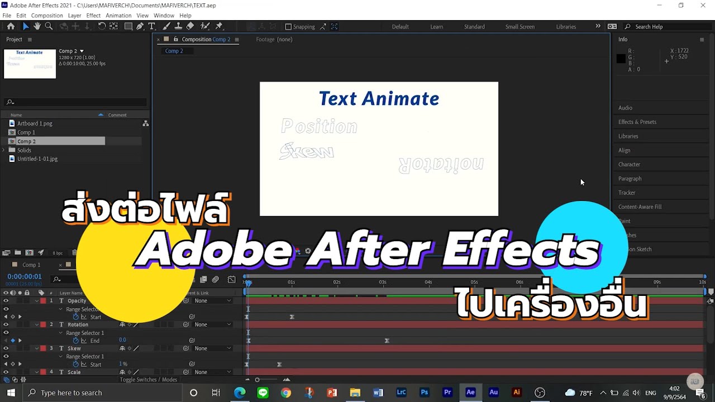This screenshot has width=715, height=402.
Task: Select the Rectangle shape tool
Action: click(x=128, y=26)
